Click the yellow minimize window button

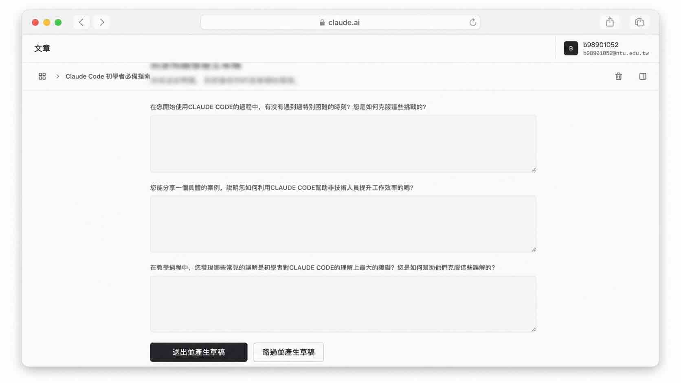coord(47,22)
